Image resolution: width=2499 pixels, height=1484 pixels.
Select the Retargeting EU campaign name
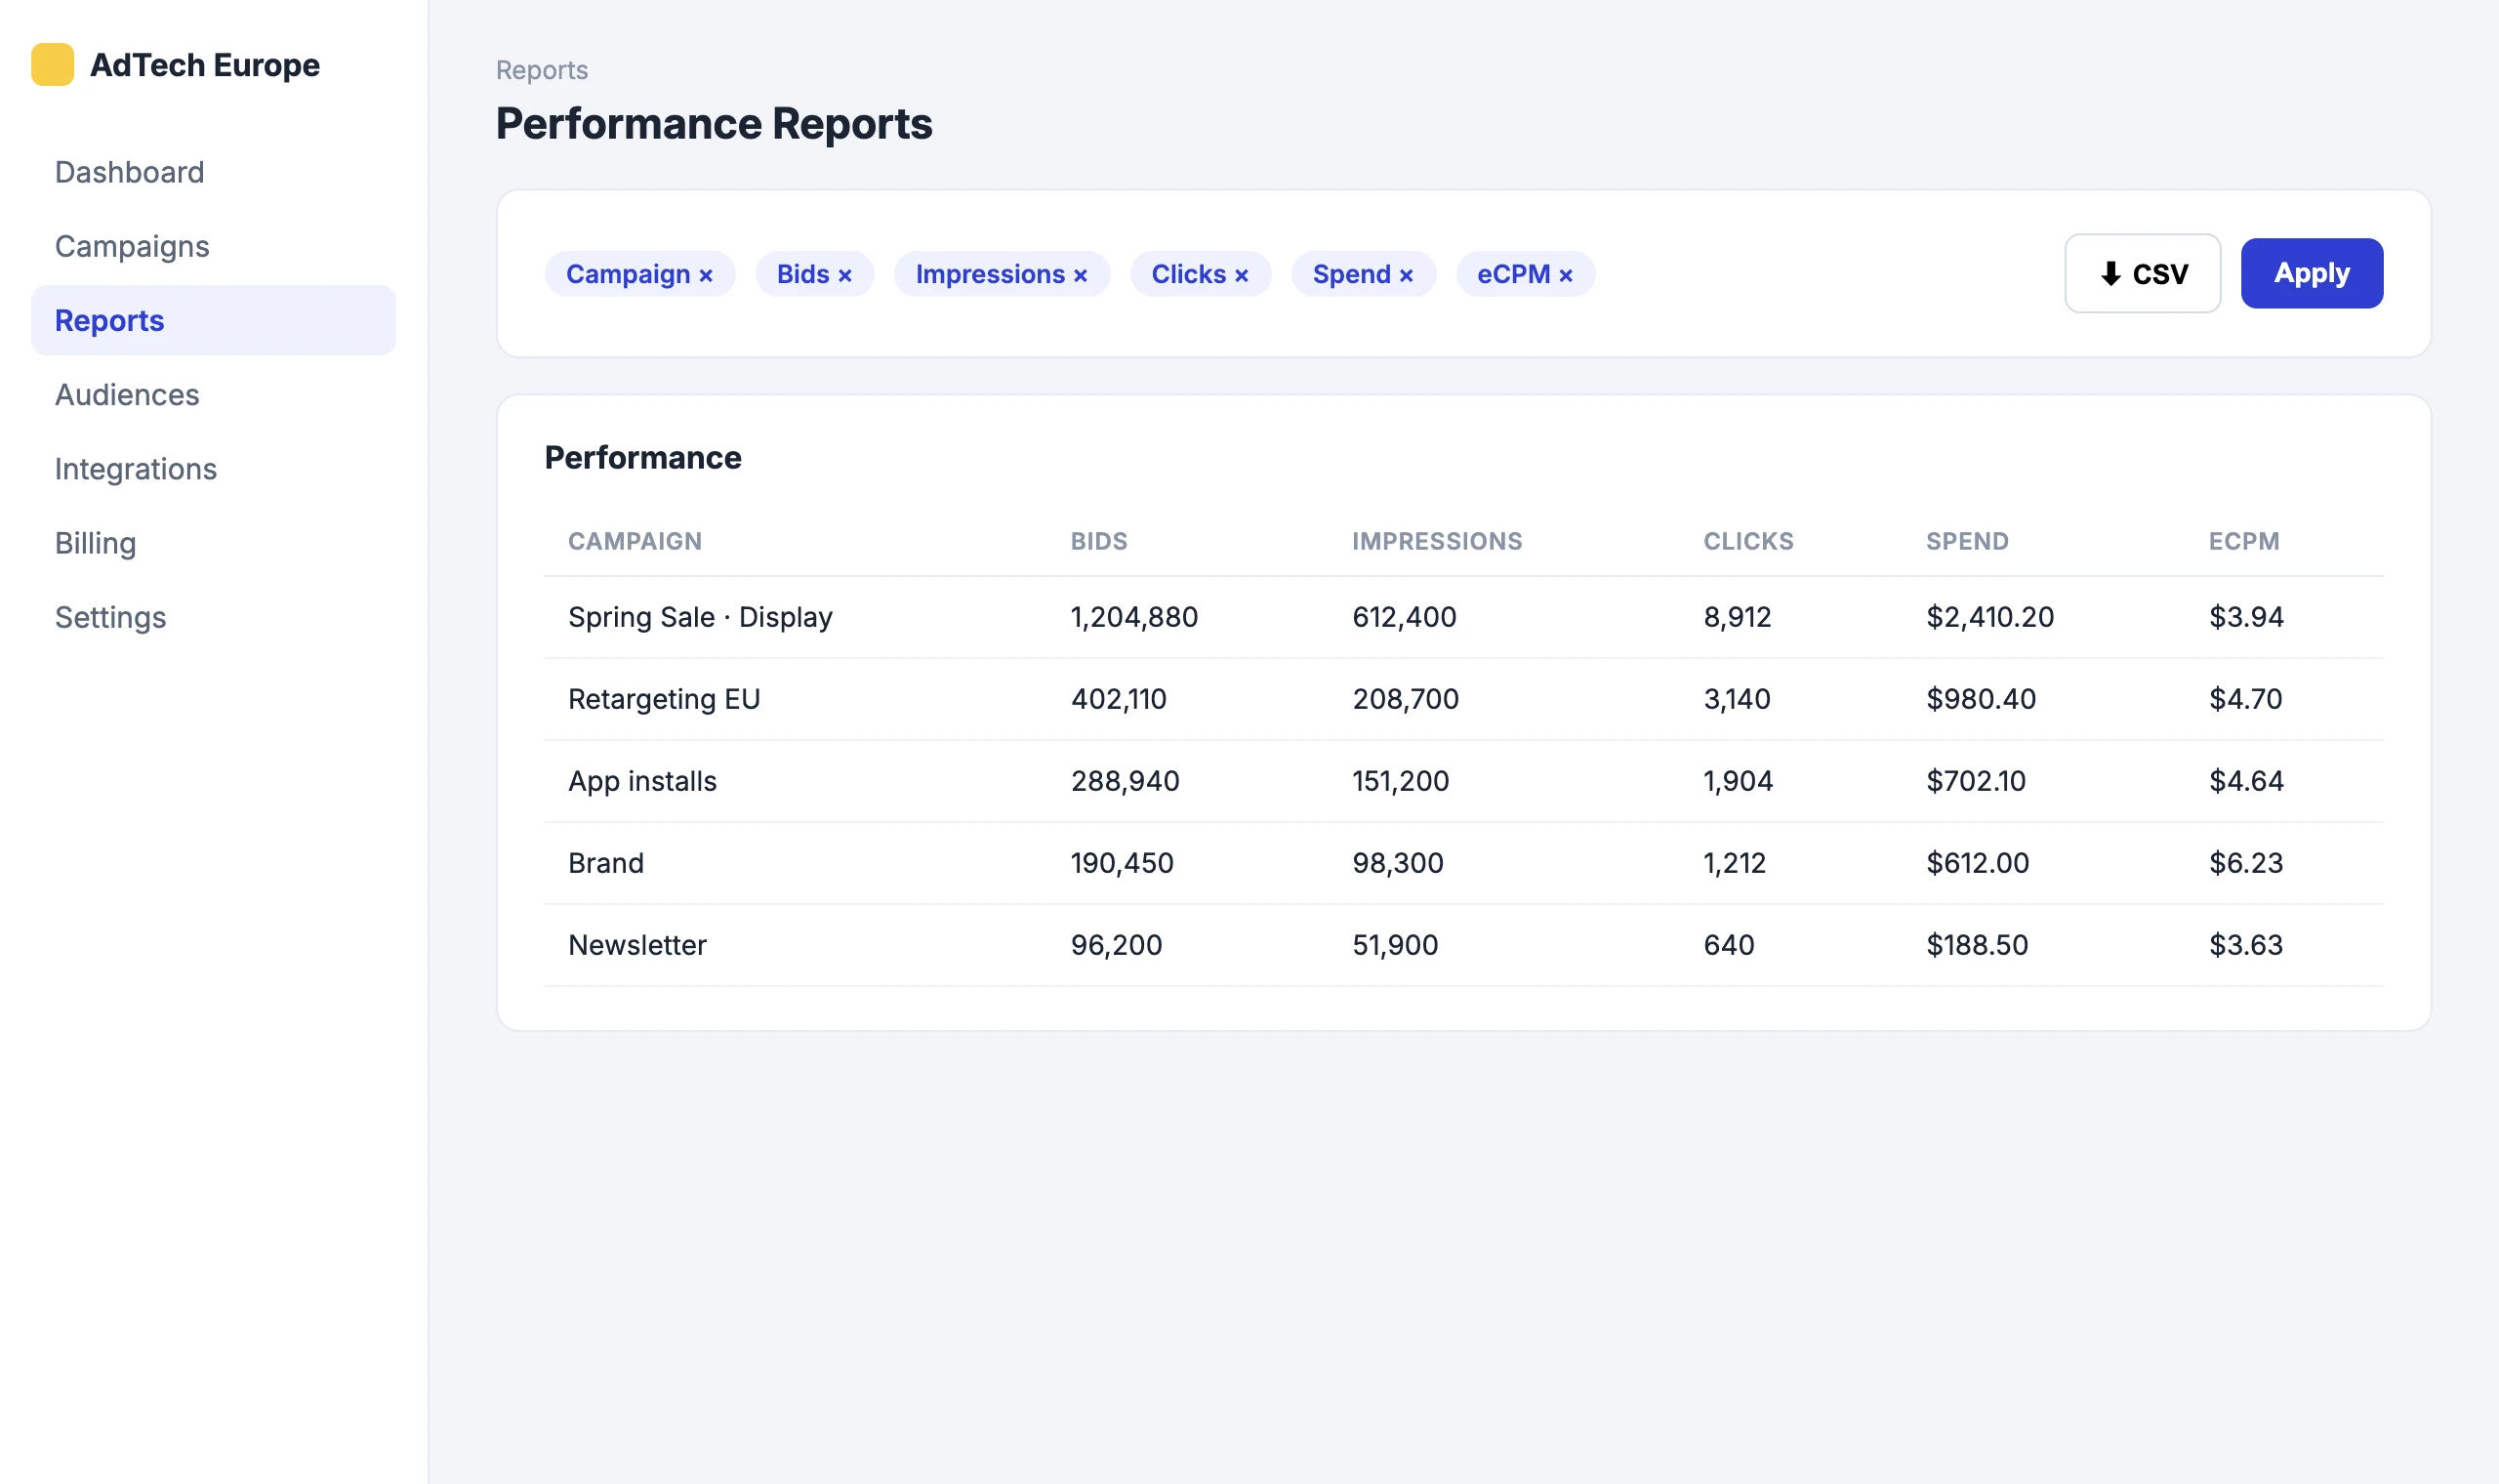point(664,699)
